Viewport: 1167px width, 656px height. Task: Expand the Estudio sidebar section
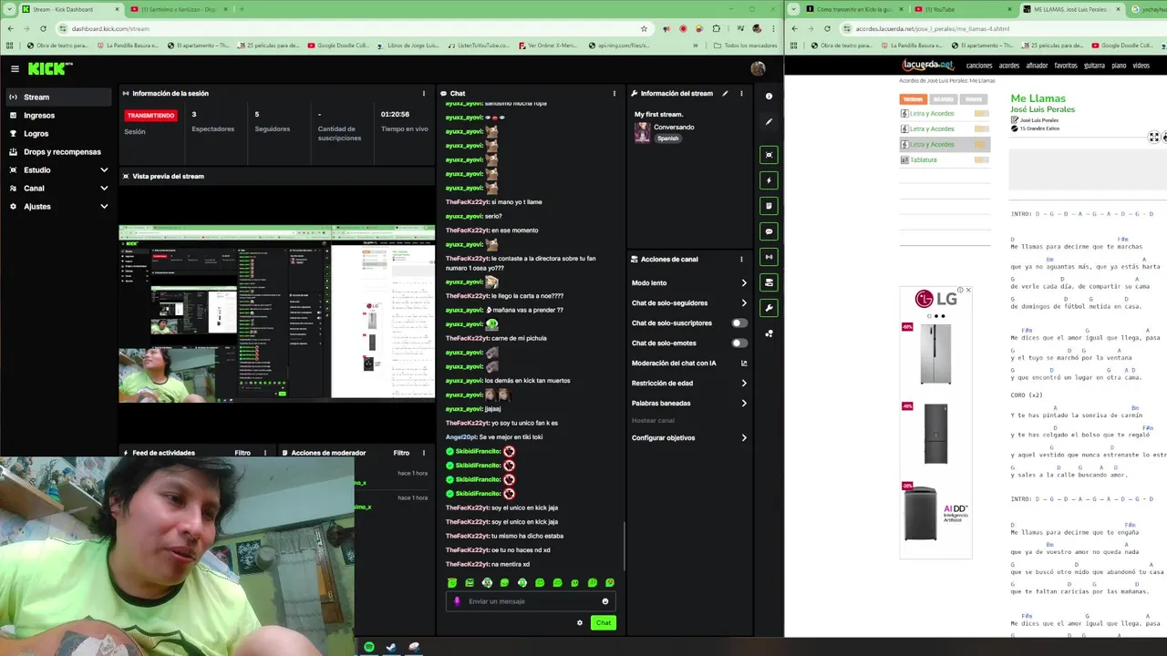[58, 169]
